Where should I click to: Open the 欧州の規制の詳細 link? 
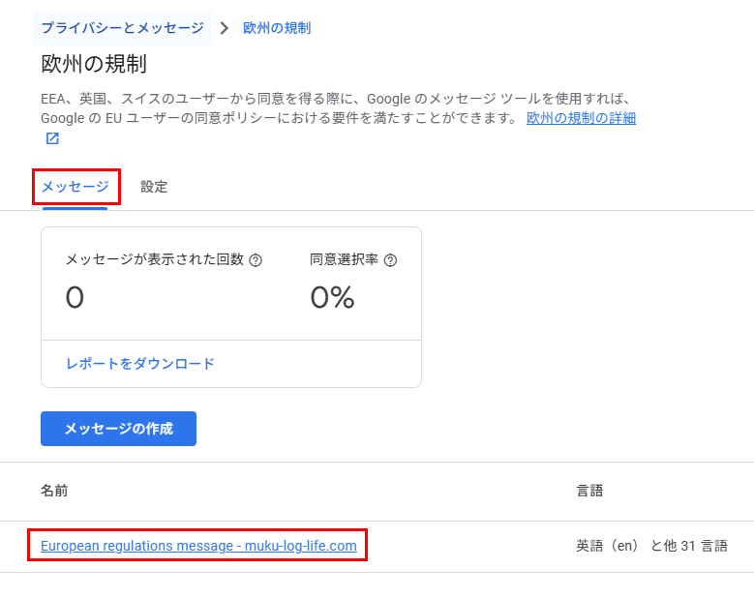(x=581, y=118)
